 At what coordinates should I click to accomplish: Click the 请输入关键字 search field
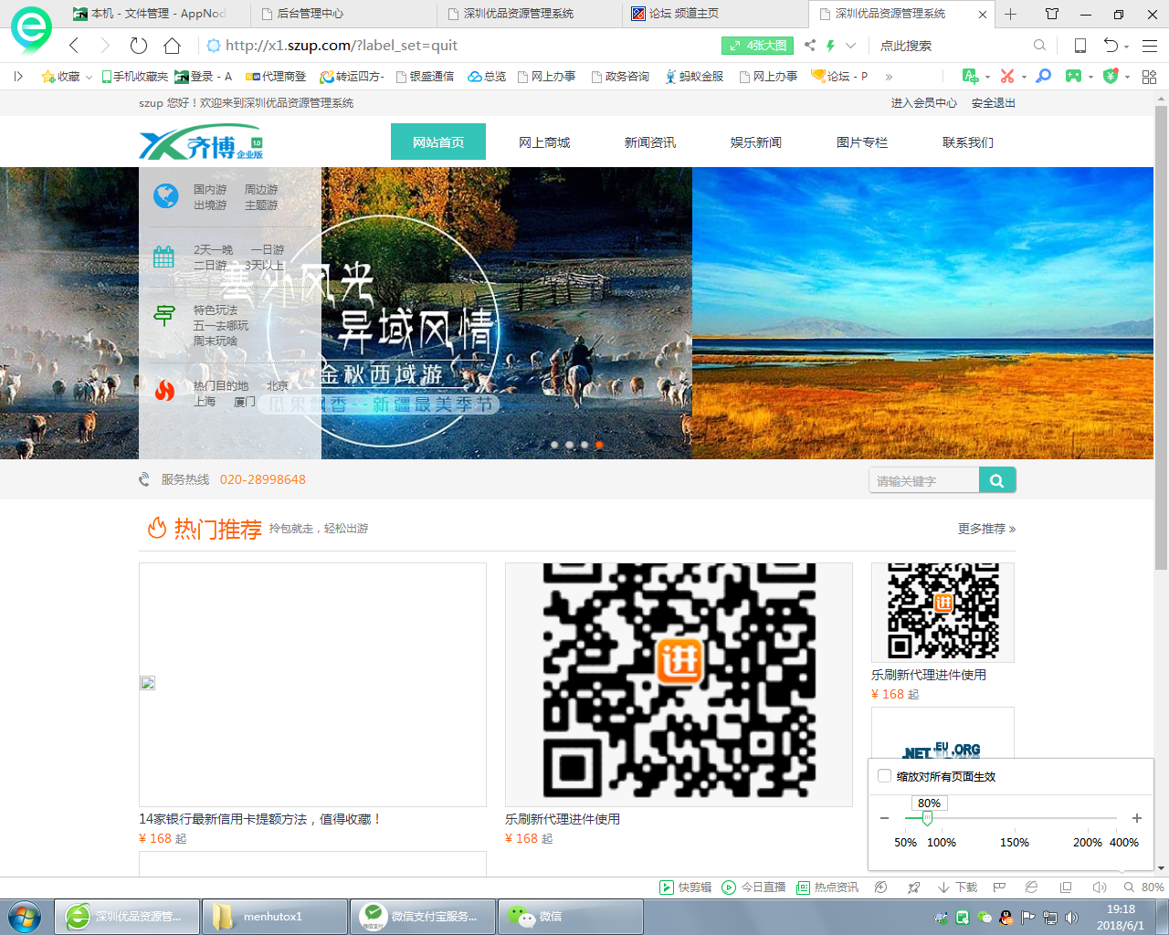pos(924,480)
